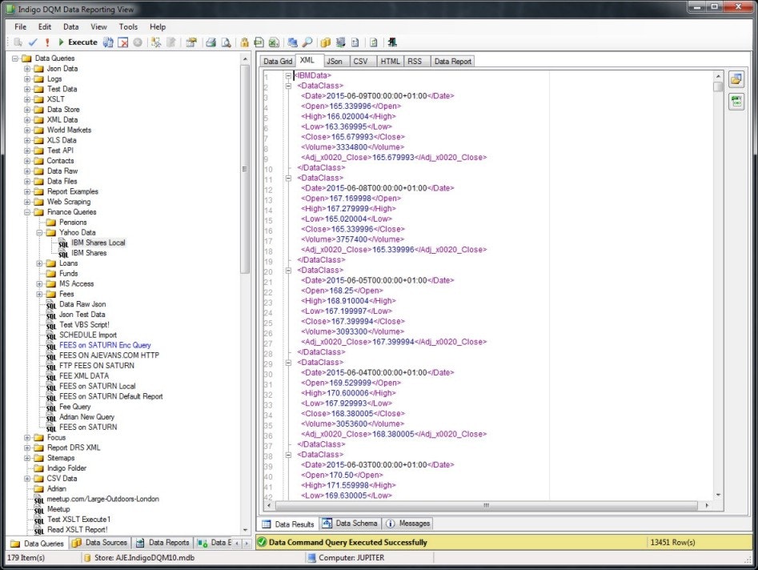
Task: Switch to the JSon output tab
Action: 335,60
